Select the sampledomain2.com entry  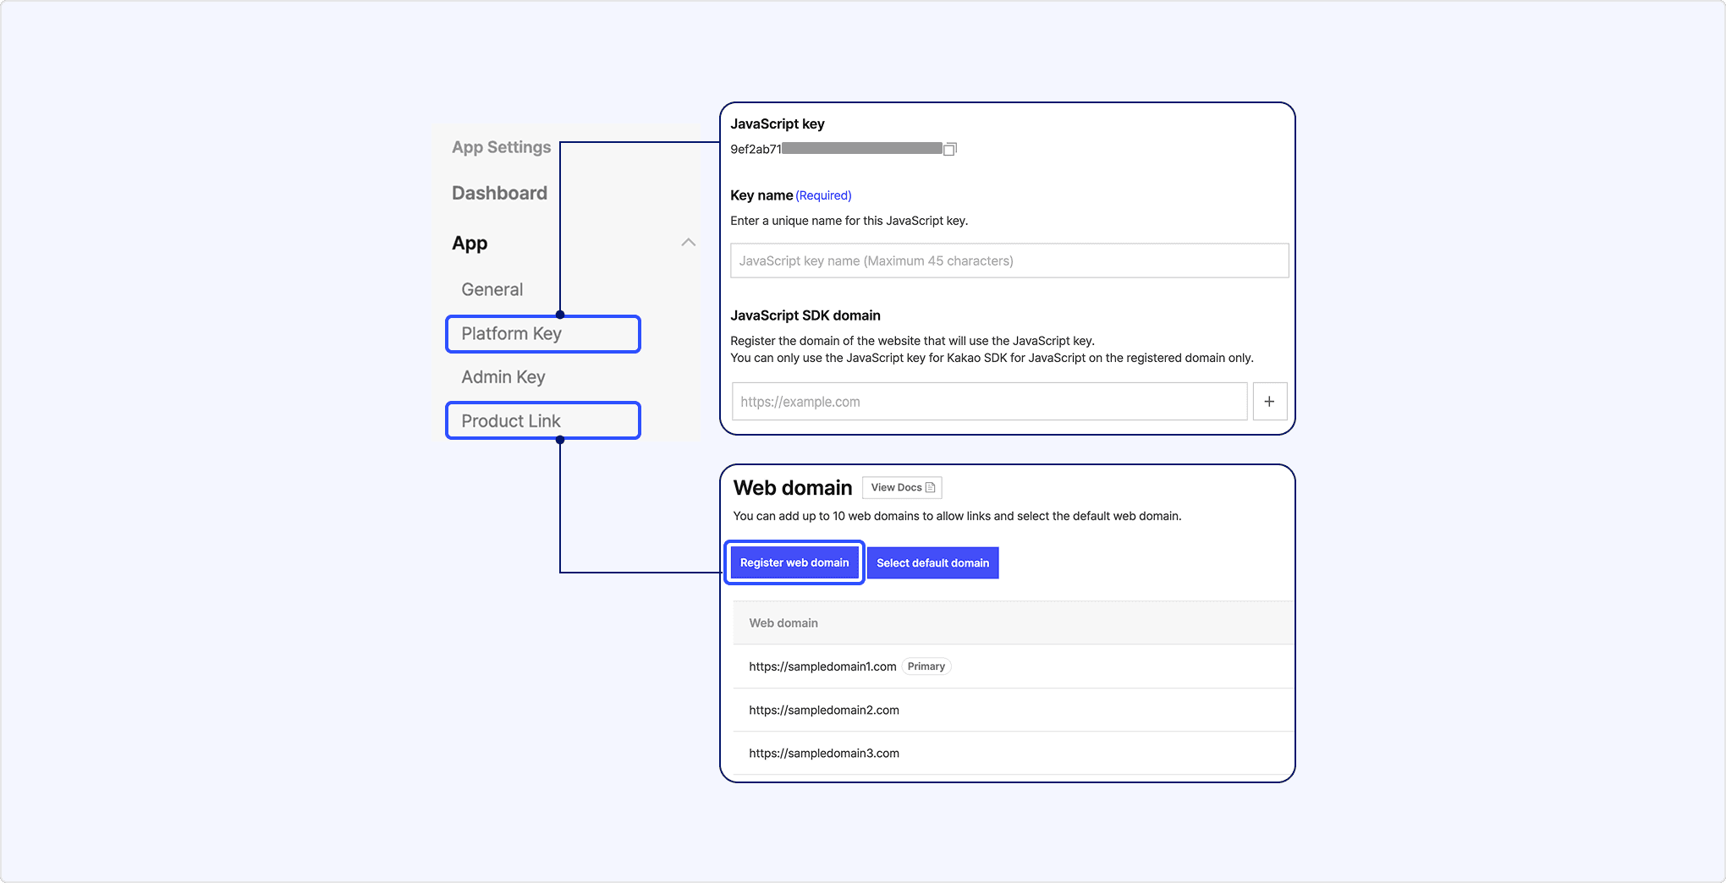click(x=823, y=710)
